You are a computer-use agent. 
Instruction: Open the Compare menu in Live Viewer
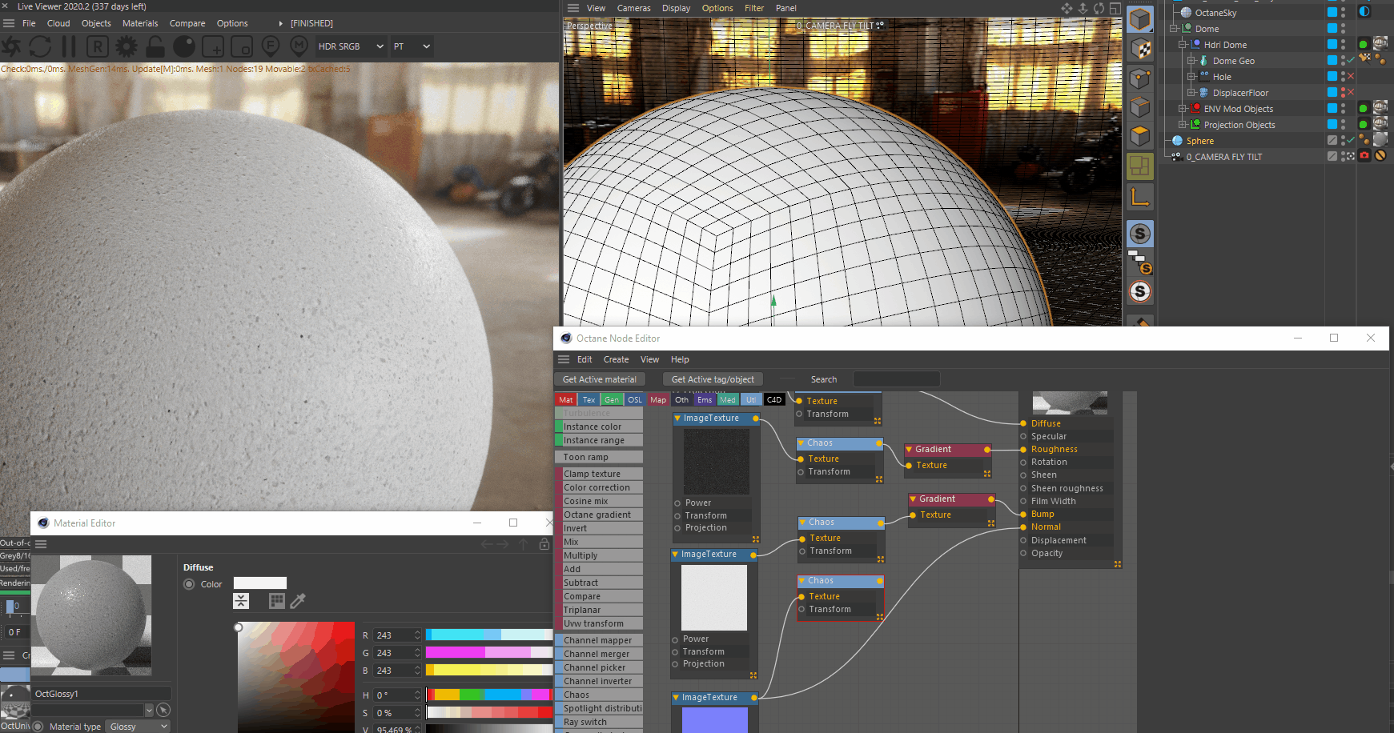coord(187,23)
